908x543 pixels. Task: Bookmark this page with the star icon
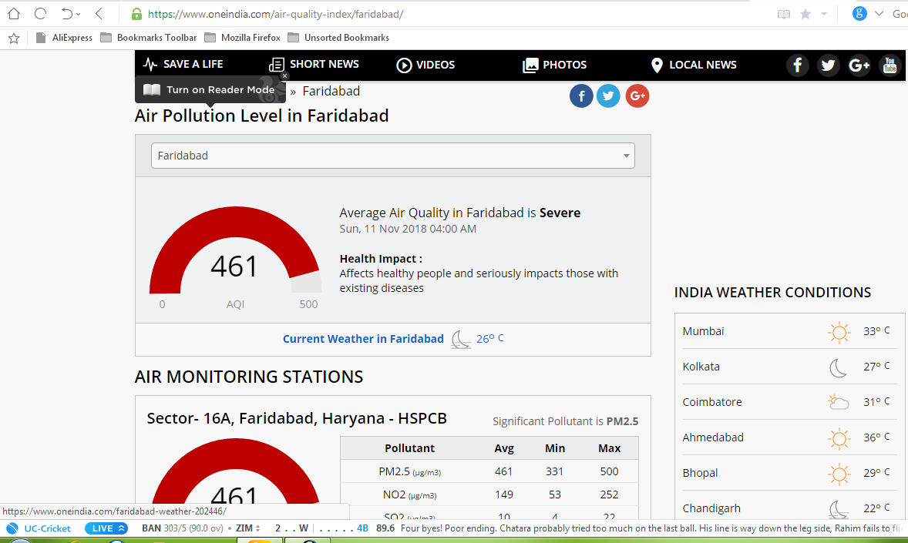[x=805, y=15]
